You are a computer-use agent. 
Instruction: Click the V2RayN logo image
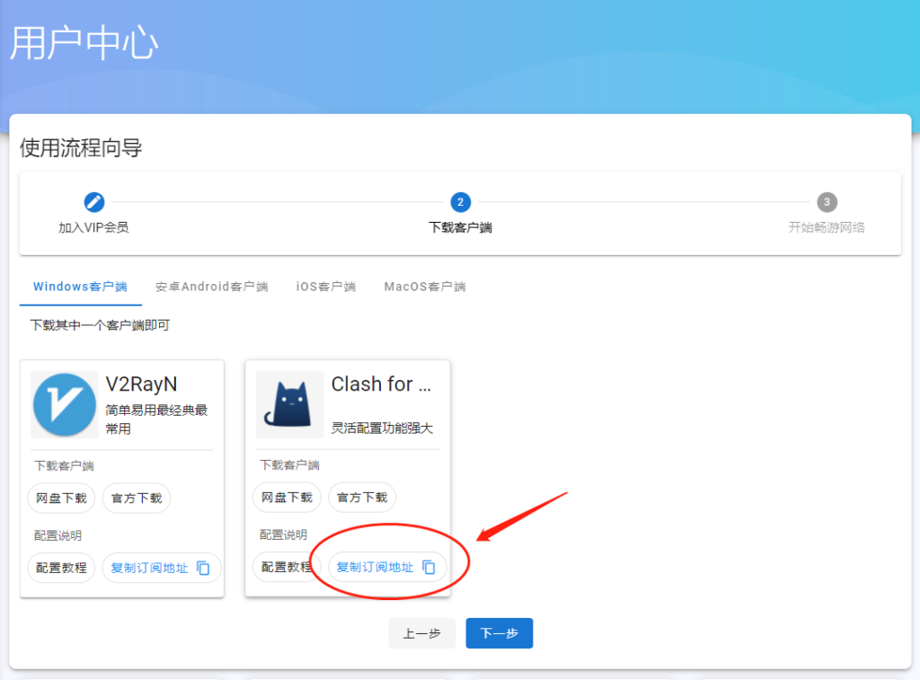pos(65,404)
